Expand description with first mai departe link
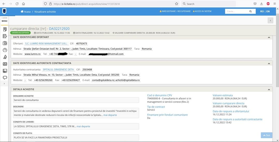The image size is (279, 142). tap(110, 115)
